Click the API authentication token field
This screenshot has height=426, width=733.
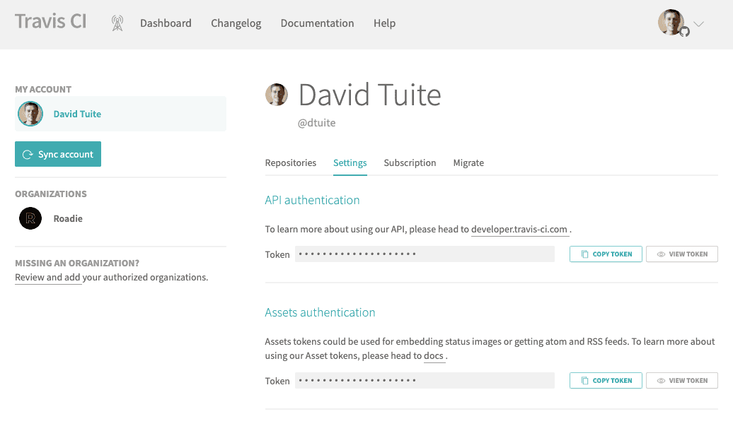coord(425,254)
